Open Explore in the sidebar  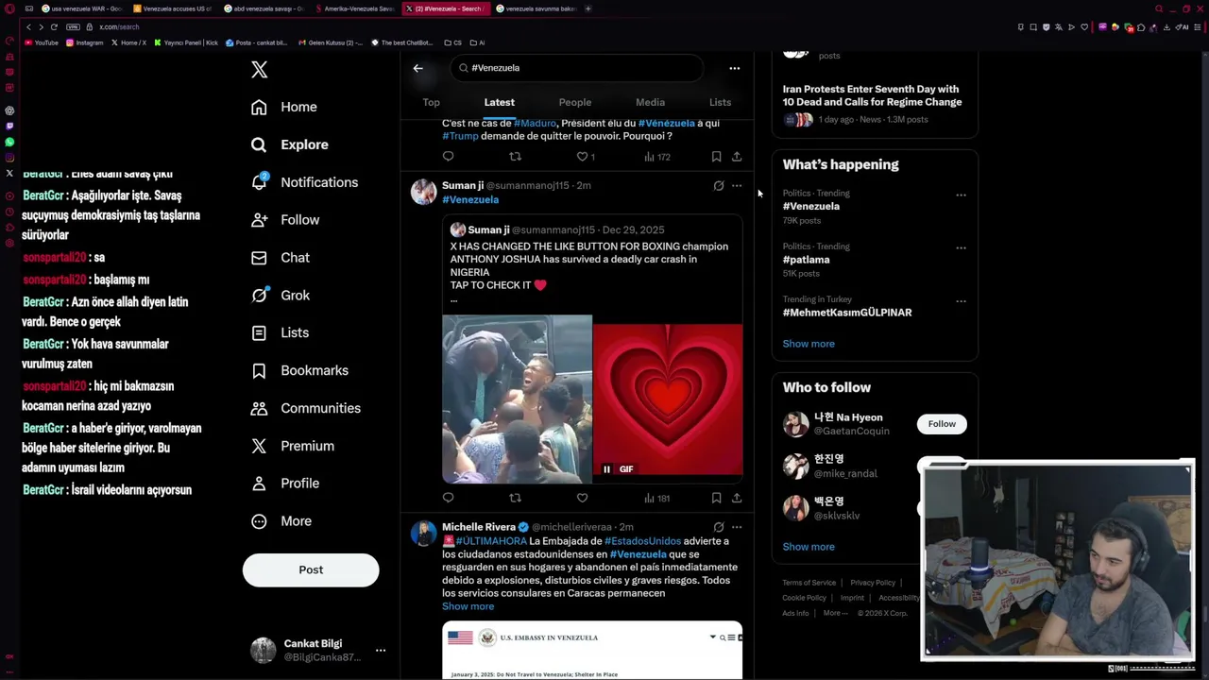(289, 144)
